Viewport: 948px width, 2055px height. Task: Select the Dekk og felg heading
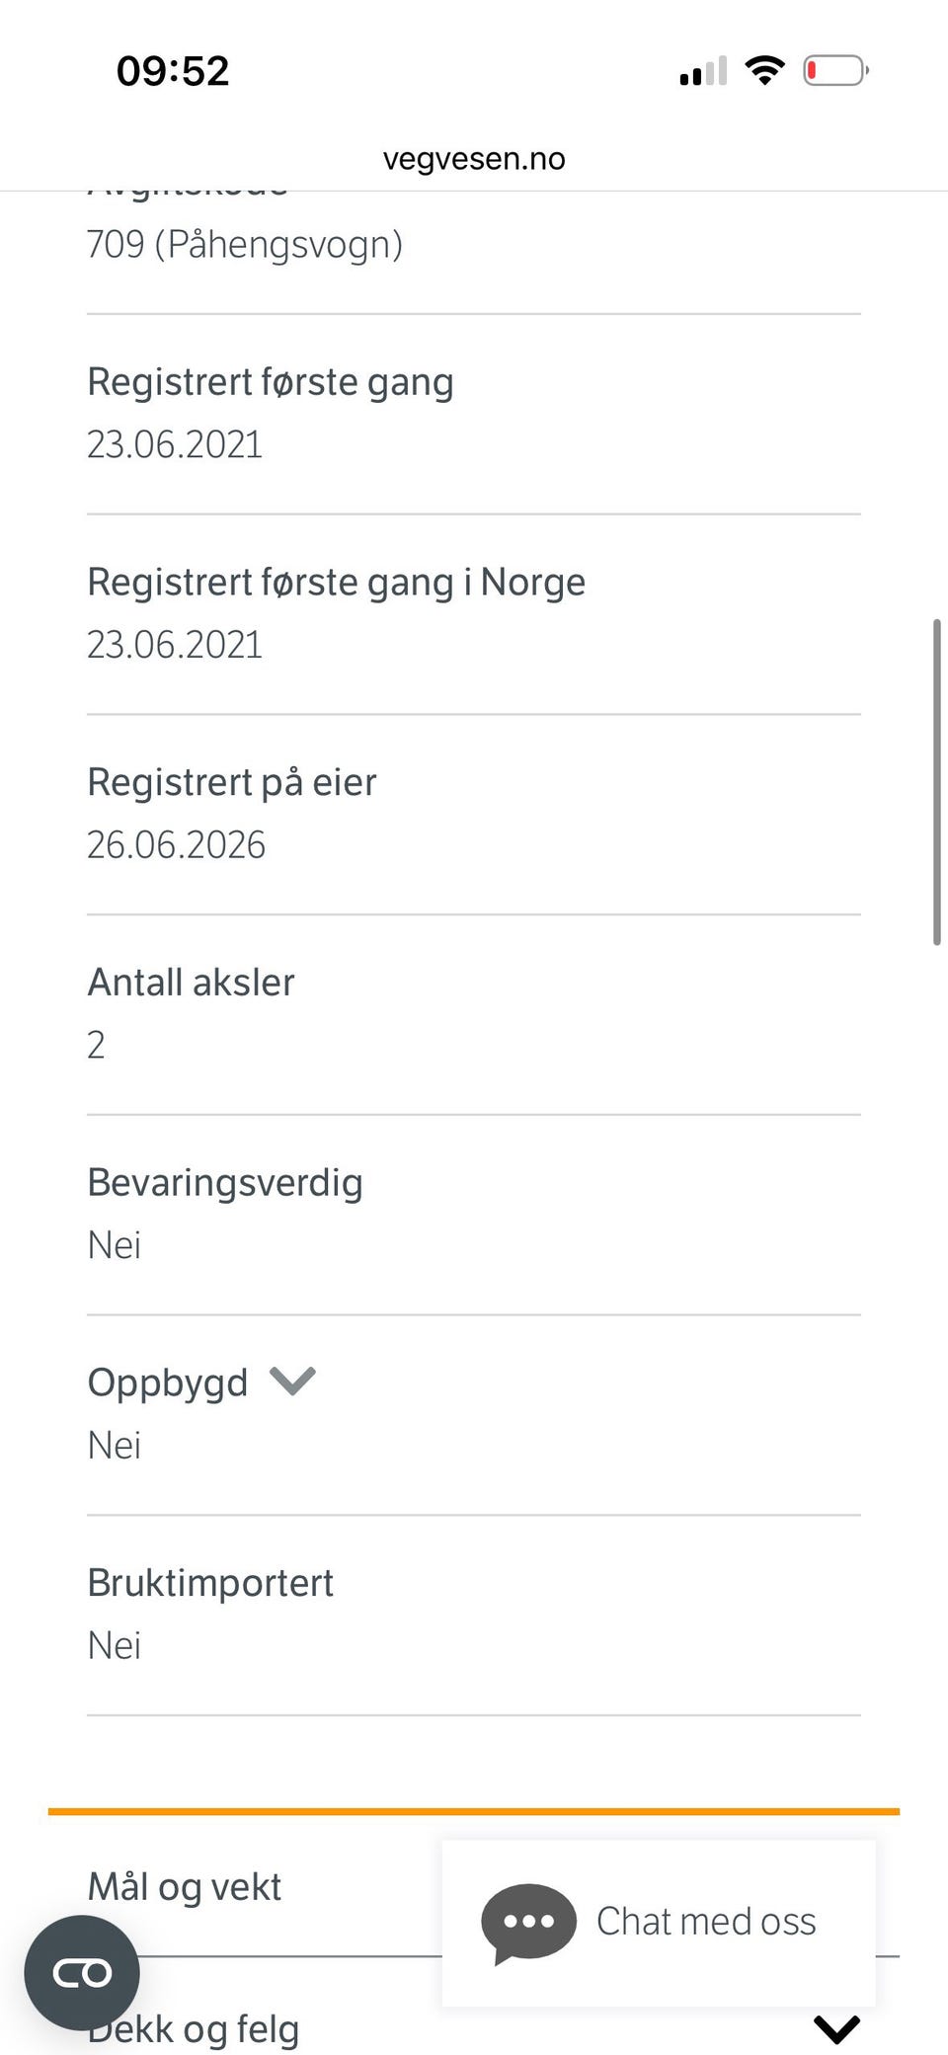coord(194,2028)
